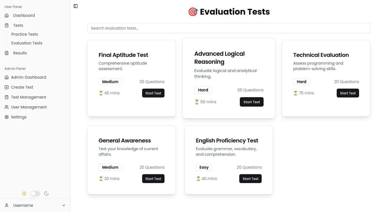377x212 pixels.
Task: Click the Results document icon
Action: (x=7, y=53)
